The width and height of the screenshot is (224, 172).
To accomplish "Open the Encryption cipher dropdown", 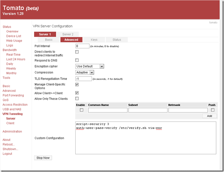I will [90, 66].
